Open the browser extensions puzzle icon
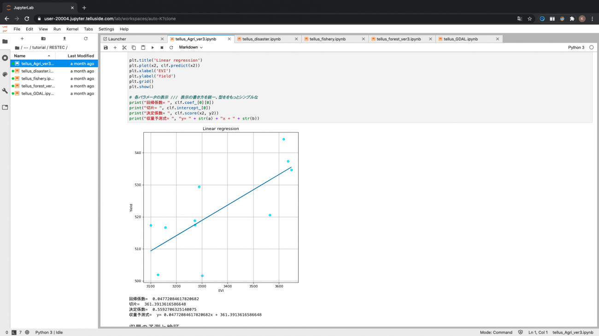599x336 pixels. [x=572, y=19]
